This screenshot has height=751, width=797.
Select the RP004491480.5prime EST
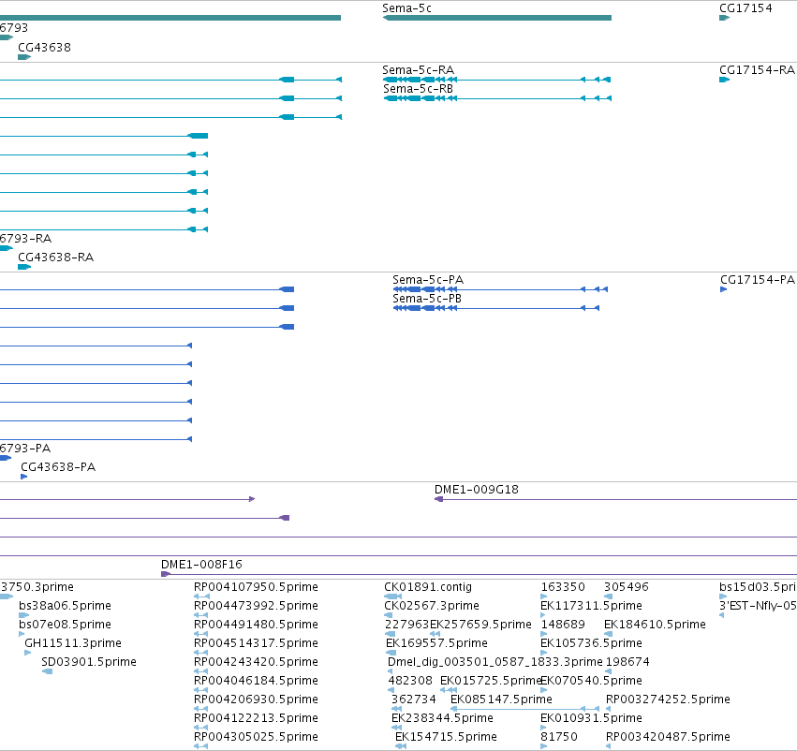(x=256, y=625)
